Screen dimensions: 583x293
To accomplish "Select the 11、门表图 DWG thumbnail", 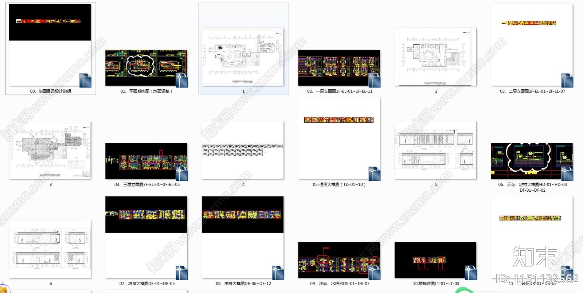I will (532, 237).
